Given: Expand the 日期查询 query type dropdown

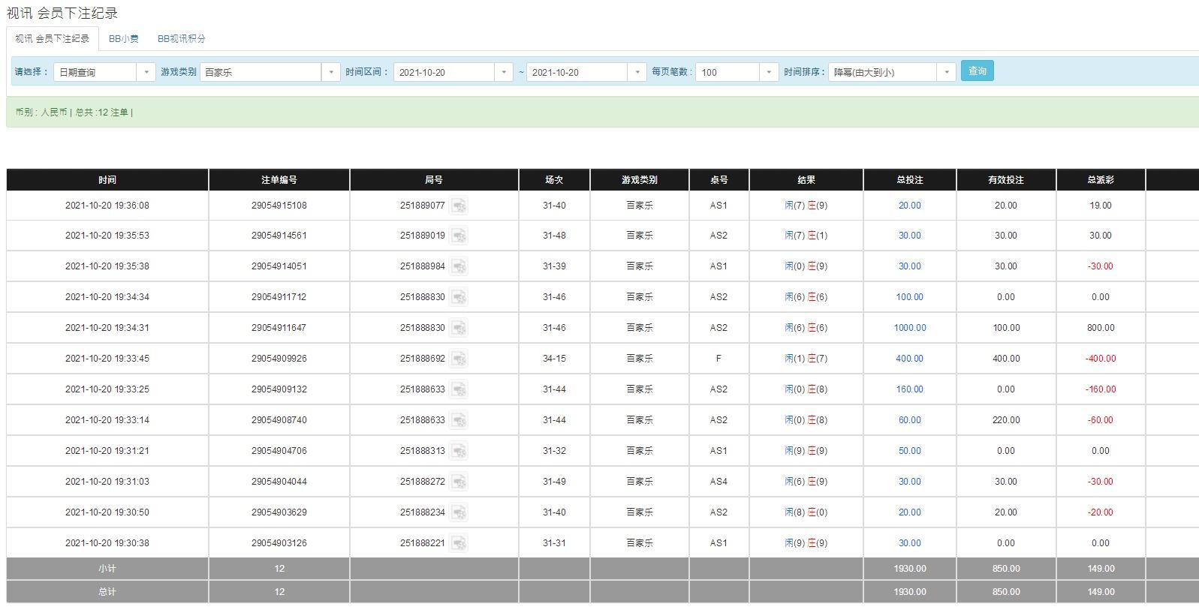Looking at the screenshot, I should [x=146, y=72].
